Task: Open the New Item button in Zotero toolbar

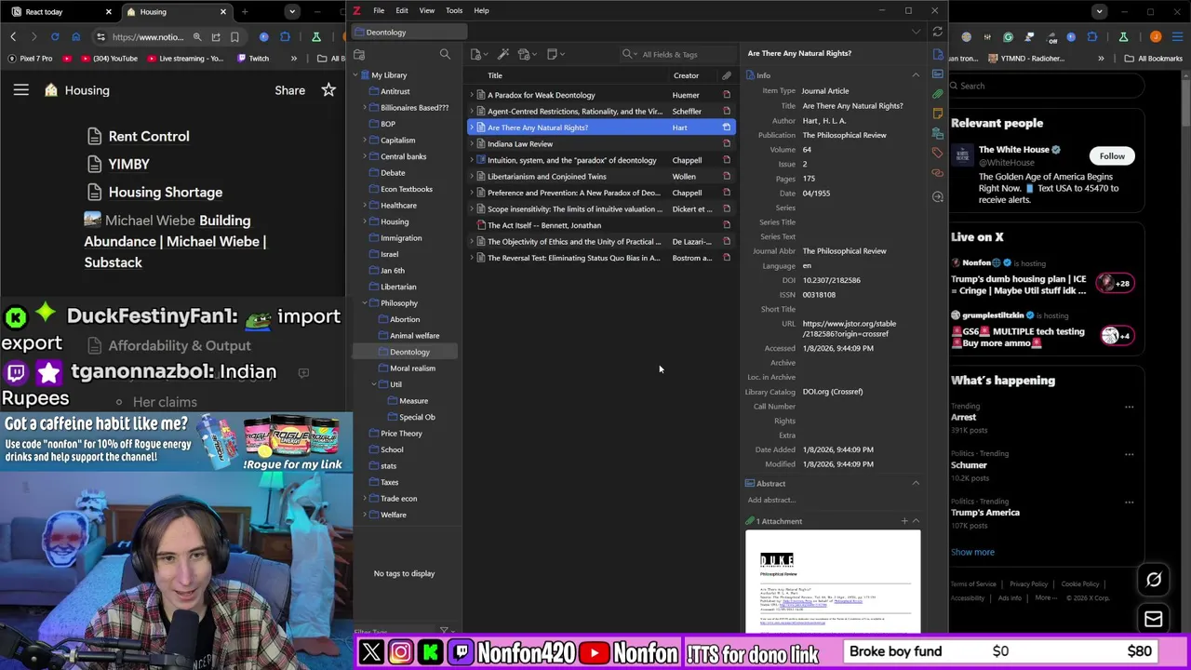Action: (478, 54)
